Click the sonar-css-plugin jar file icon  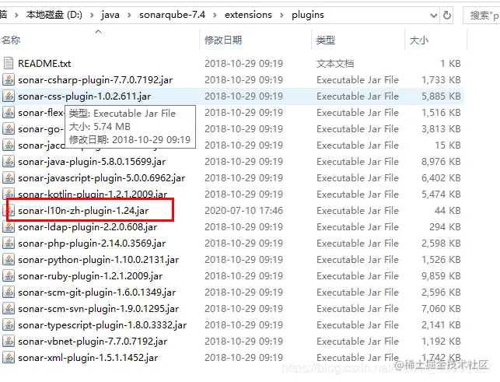pyautogui.click(x=9, y=96)
